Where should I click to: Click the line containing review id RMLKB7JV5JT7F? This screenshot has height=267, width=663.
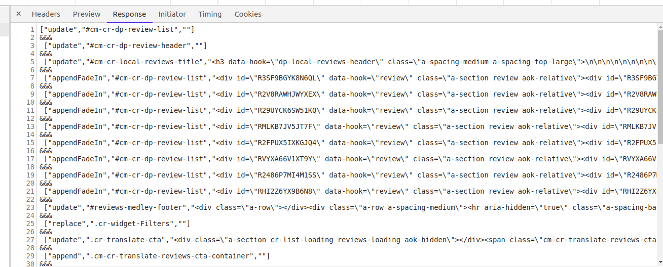350,126
